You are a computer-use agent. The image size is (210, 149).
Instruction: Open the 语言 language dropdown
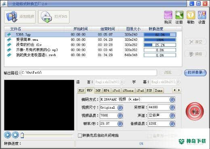coord(122,82)
